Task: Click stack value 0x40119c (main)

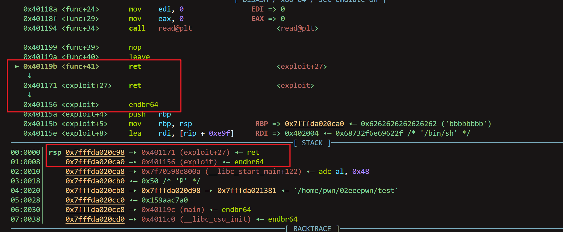Action: coord(173,210)
